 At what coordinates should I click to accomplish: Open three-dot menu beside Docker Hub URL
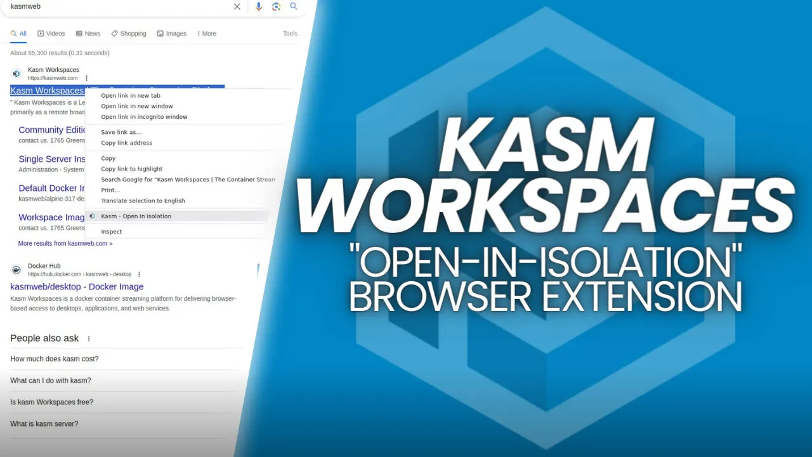click(139, 274)
